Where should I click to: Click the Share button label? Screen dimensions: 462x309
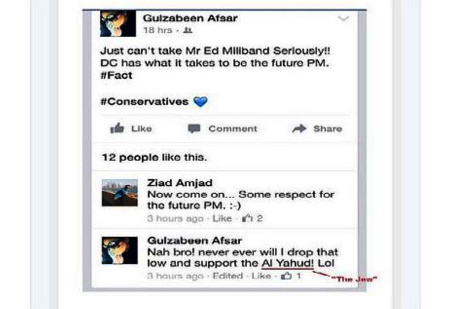coord(327,128)
